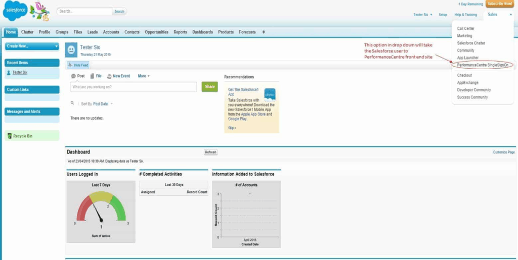Click the Tester Six recent item link

20,73
